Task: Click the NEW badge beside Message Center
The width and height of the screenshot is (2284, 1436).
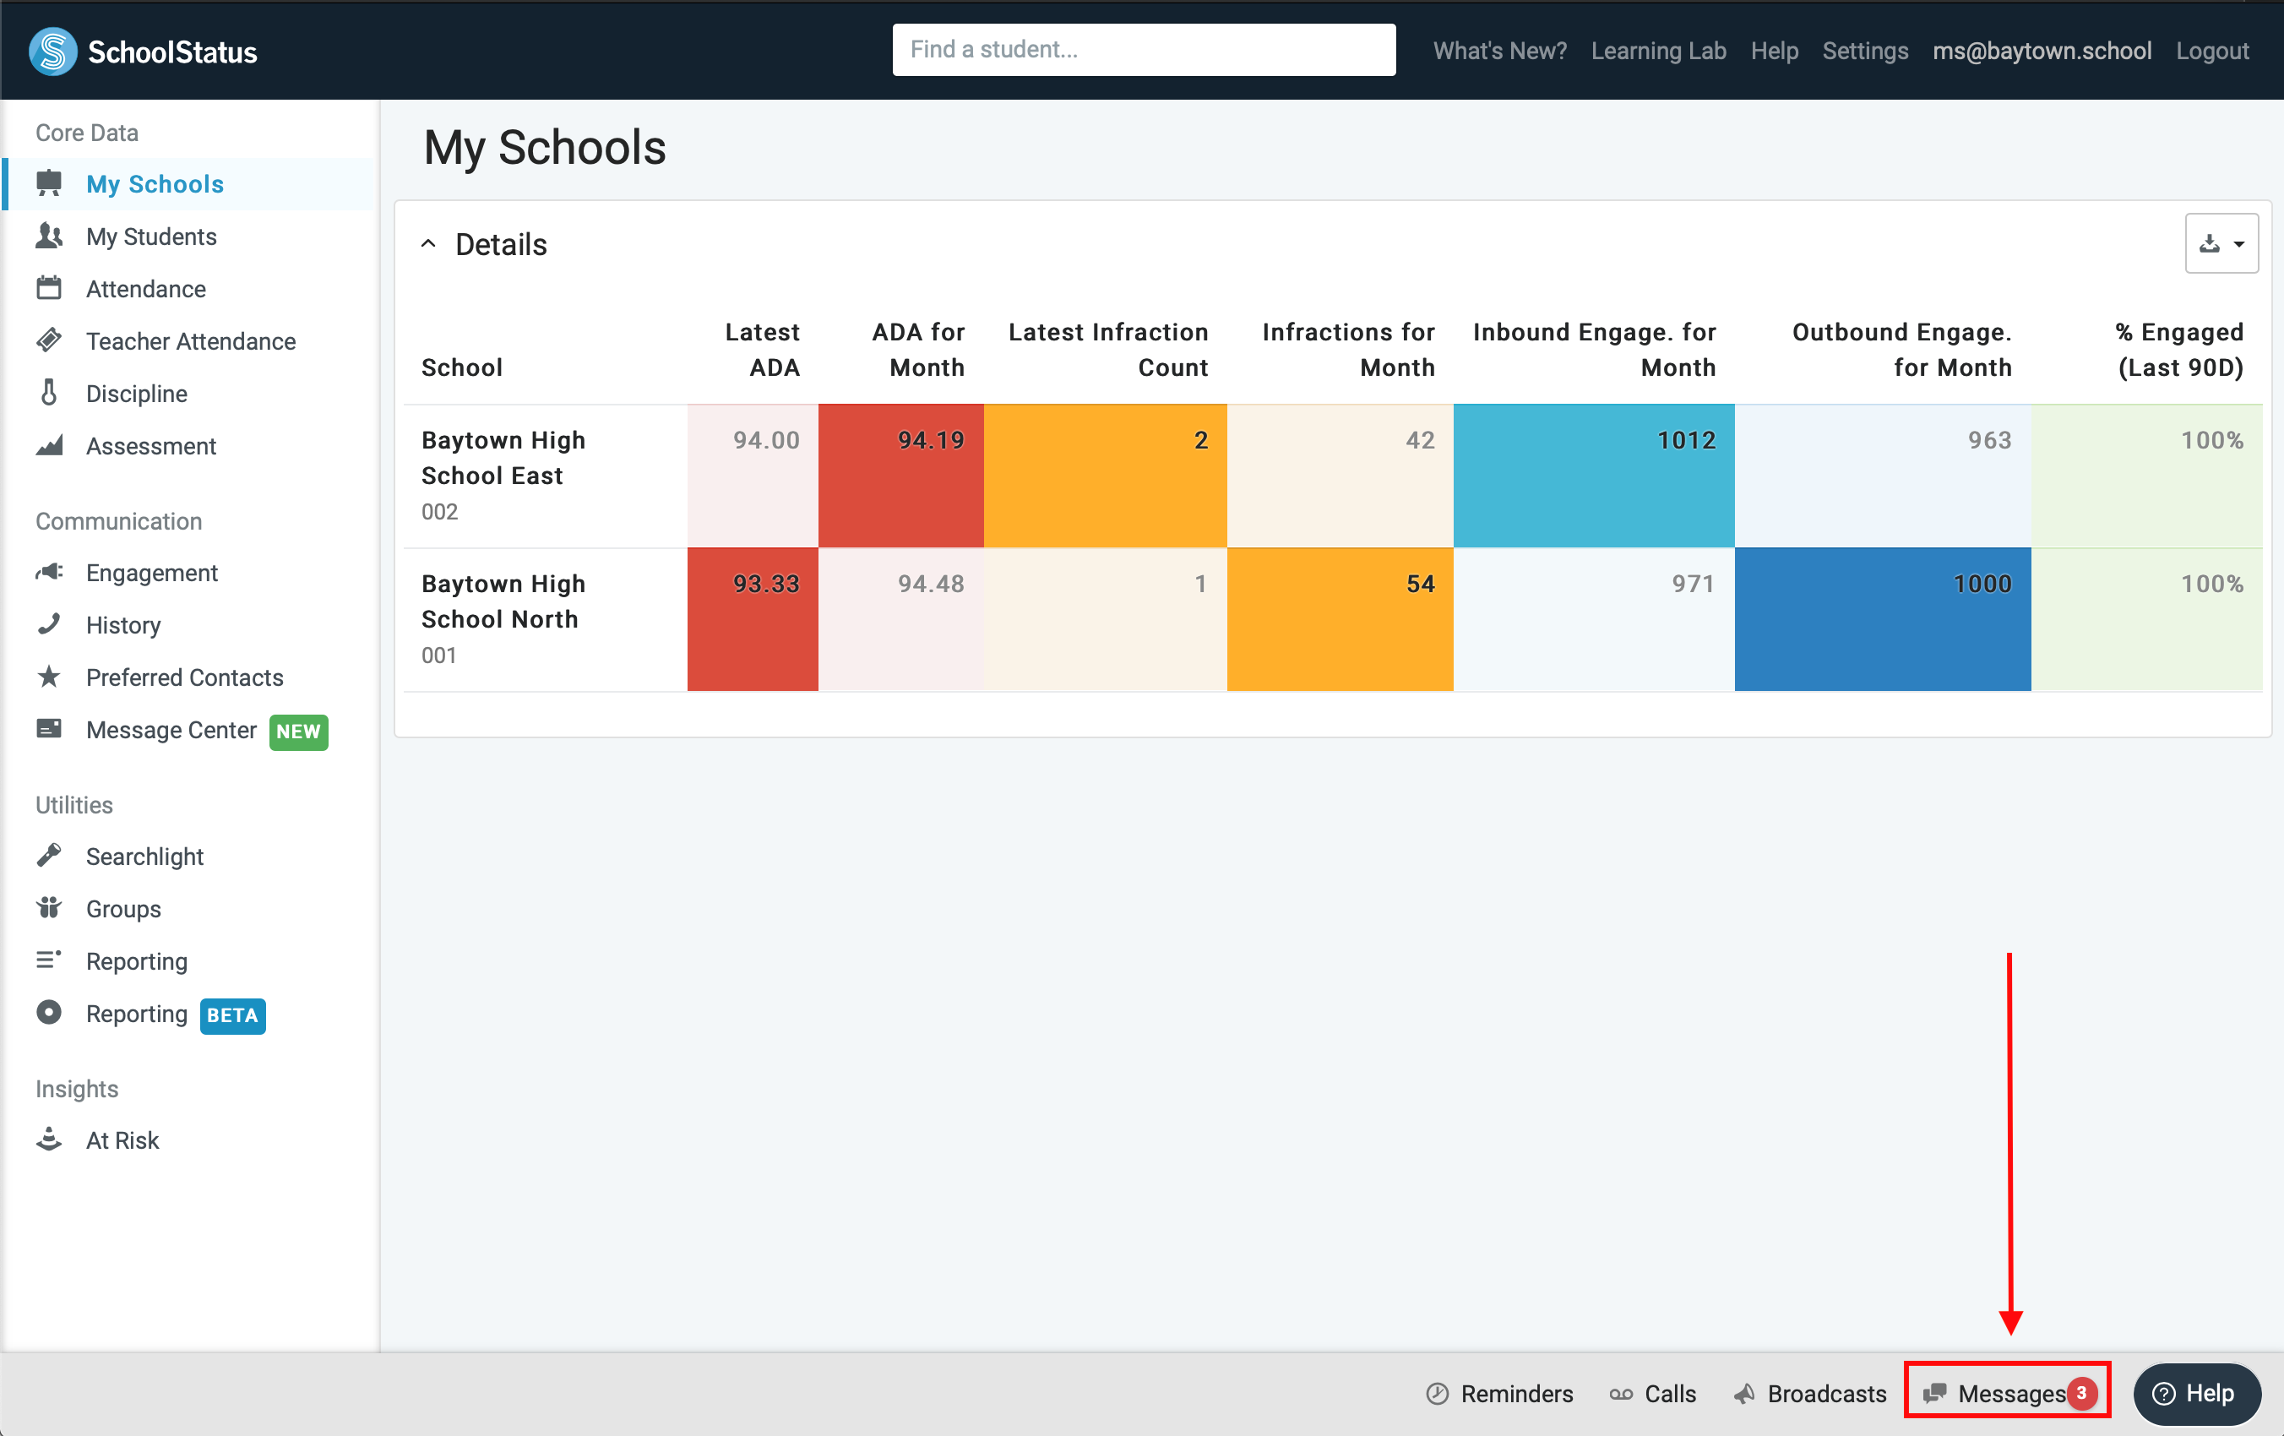Action: pyautogui.click(x=299, y=732)
